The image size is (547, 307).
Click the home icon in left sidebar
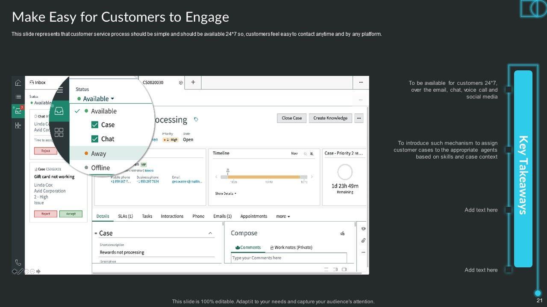pos(18,83)
